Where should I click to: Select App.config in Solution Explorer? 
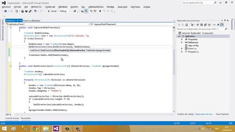[194, 45]
